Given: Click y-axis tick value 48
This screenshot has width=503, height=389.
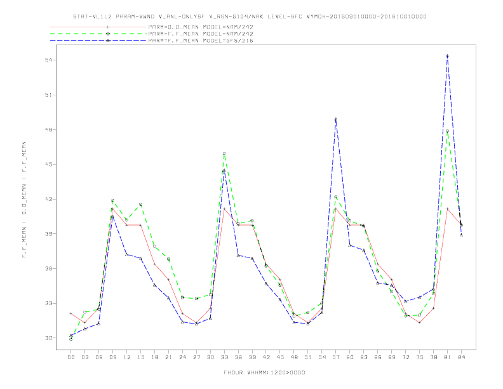Looking at the screenshot, I should [49, 130].
